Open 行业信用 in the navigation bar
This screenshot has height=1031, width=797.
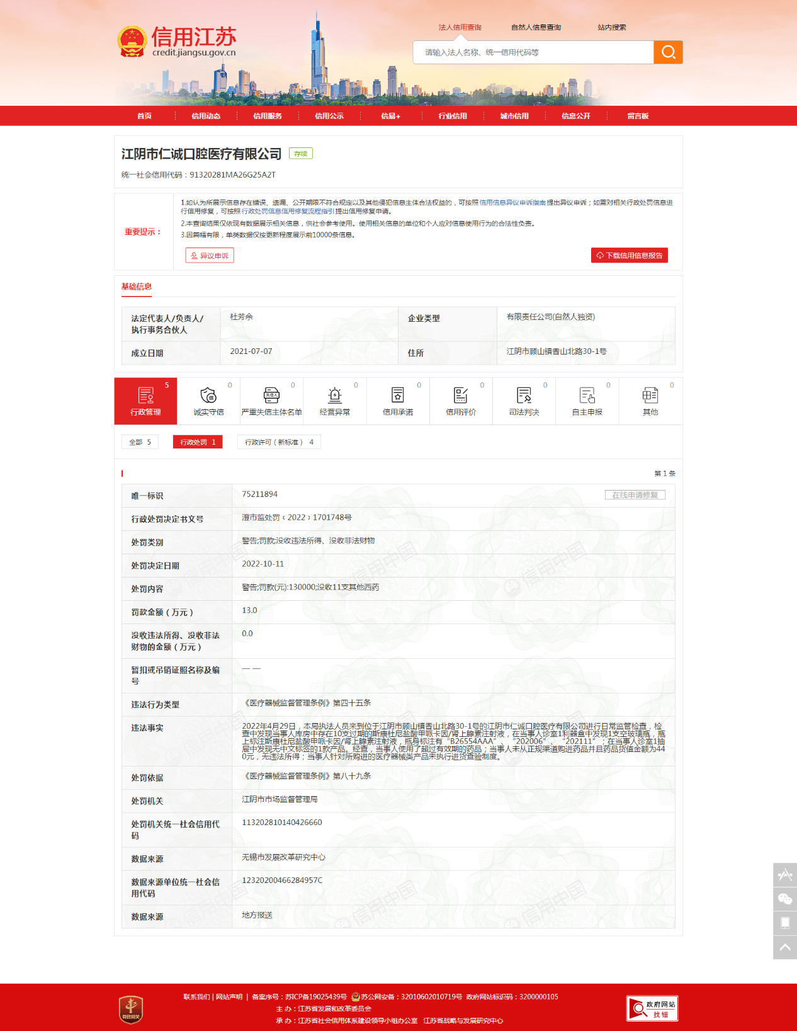click(x=453, y=116)
